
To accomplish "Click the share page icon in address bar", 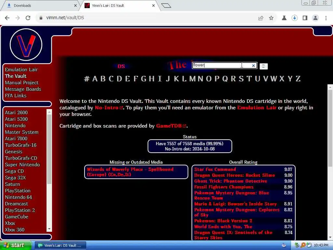I will (x=261, y=18).
